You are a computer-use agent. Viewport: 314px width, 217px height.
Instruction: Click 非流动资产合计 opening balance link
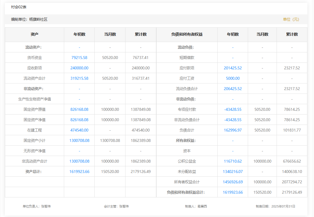coord(79,161)
